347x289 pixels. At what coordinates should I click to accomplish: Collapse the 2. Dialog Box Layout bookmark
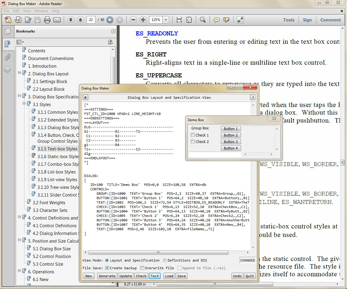pyautogui.click(x=20, y=73)
